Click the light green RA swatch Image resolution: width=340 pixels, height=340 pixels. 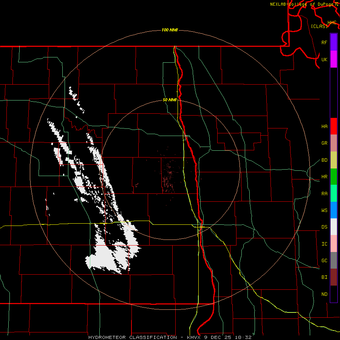click(334, 193)
